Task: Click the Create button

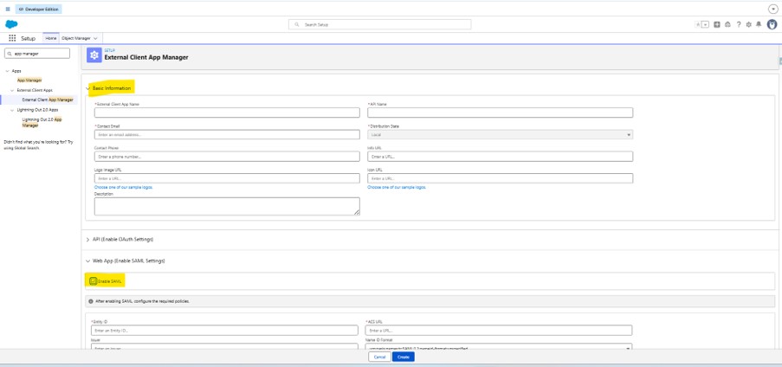Action: coord(404,357)
